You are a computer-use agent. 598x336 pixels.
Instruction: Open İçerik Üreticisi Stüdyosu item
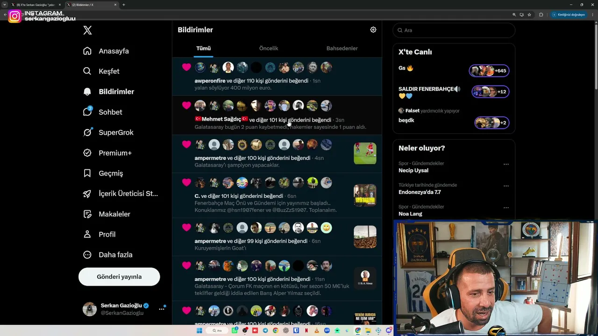(121, 194)
